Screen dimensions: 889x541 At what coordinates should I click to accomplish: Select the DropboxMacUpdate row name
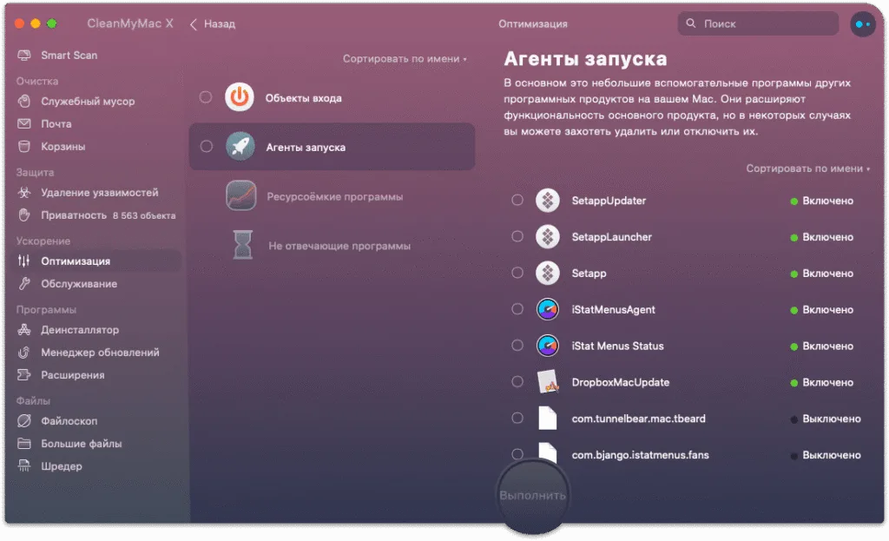[x=620, y=382]
